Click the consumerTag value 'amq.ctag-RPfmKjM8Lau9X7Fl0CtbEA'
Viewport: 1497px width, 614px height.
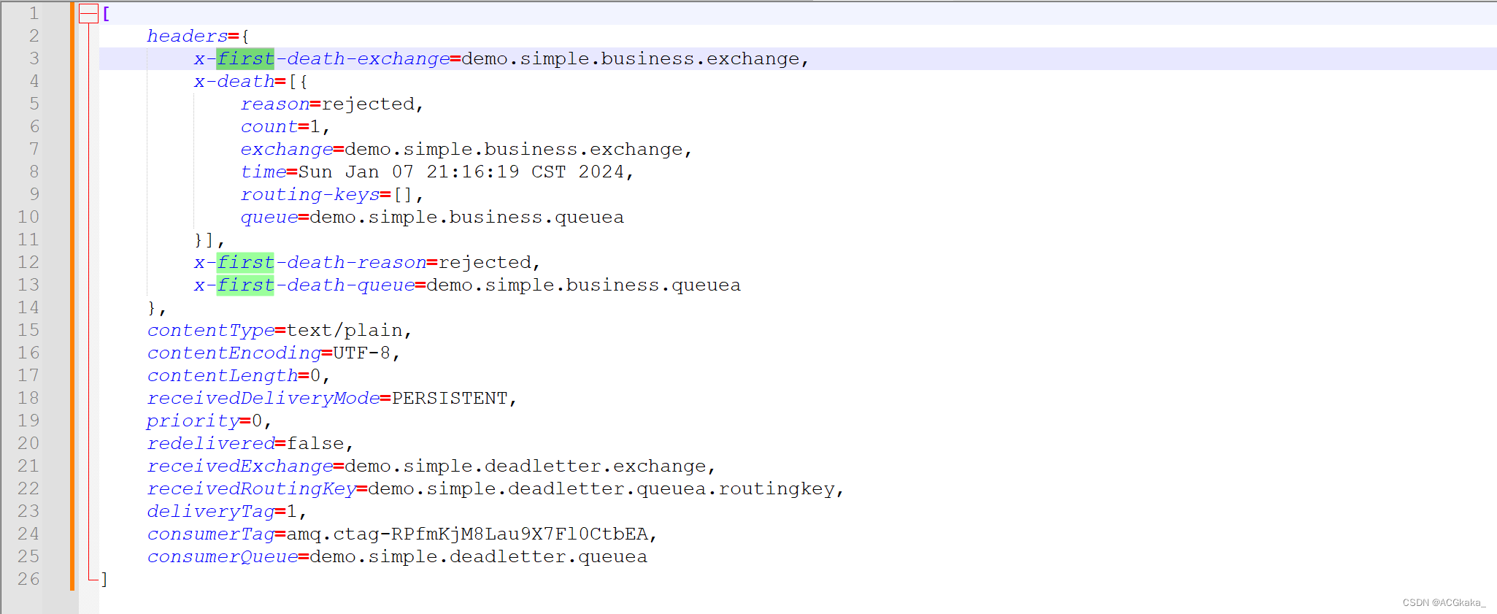point(467,534)
